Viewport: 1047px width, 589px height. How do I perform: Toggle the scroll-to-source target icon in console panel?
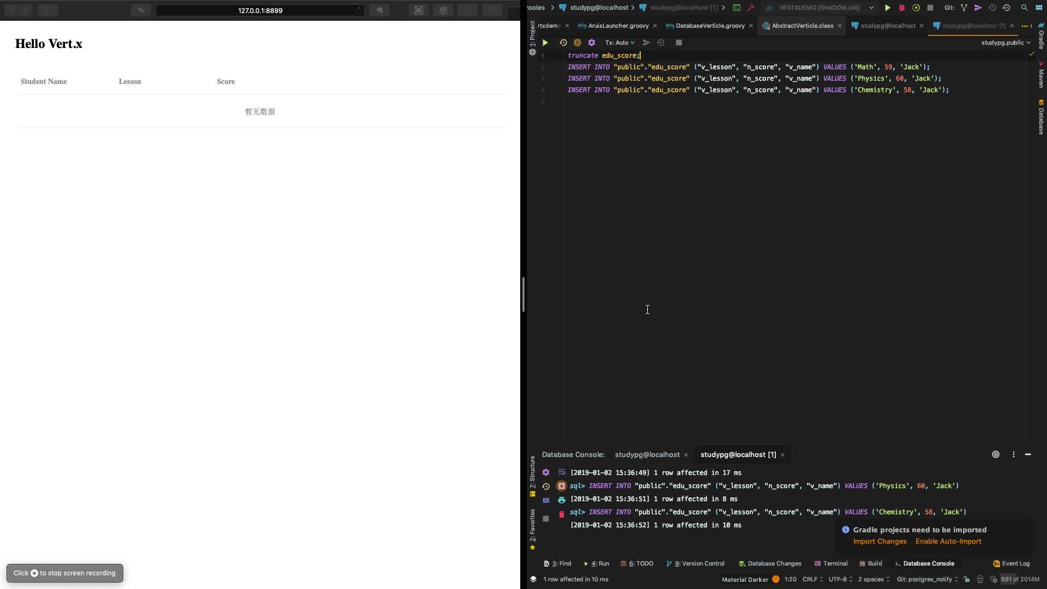tap(995, 454)
